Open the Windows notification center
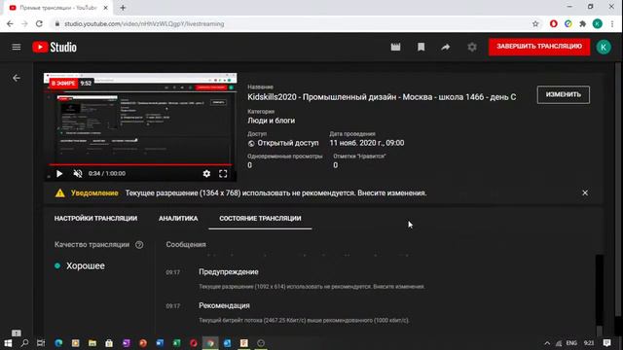623x350 pixels. pyautogui.click(x=606, y=343)
